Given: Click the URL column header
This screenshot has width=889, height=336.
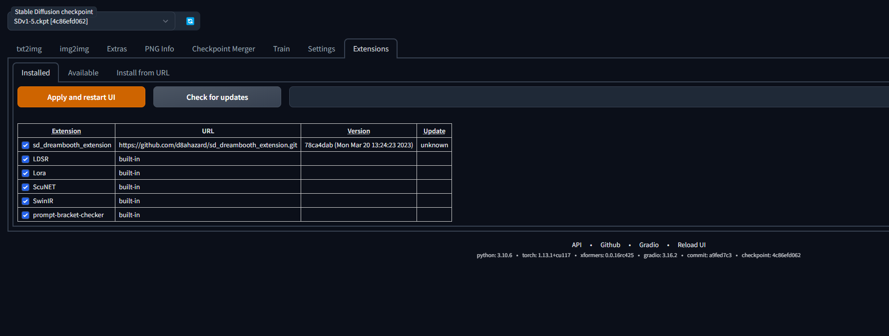Looking at the screenshot, I should tap(208, 131).
